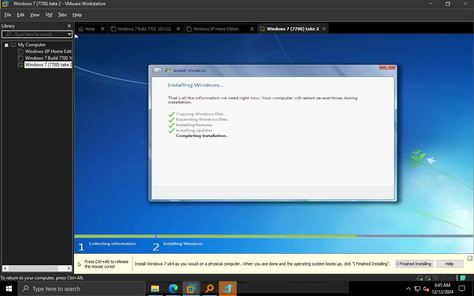
Task: Click the muted volume tray icon
Action: (x=426, y=289)
